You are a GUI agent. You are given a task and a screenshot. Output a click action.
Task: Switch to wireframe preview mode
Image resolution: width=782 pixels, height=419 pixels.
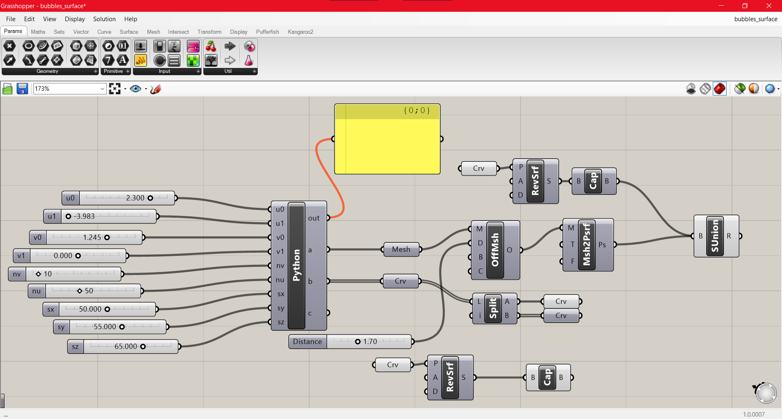click(x=705, y=89)
